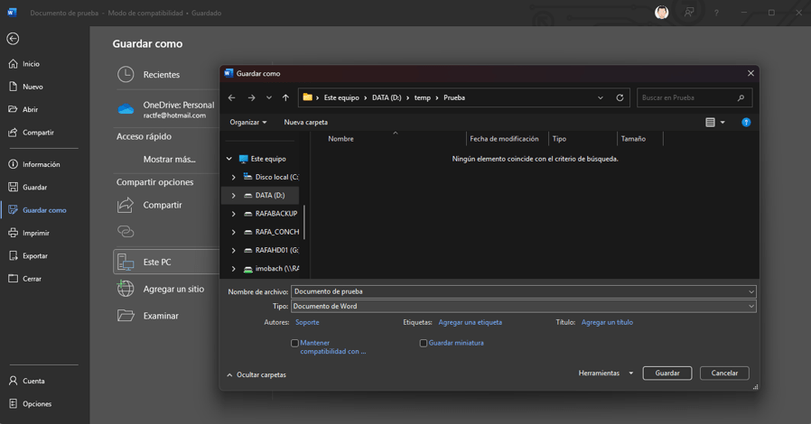This screenshot has width=811, height=424.
Task: Click the Agregar una etiqueta link
Action: (470, 322)
